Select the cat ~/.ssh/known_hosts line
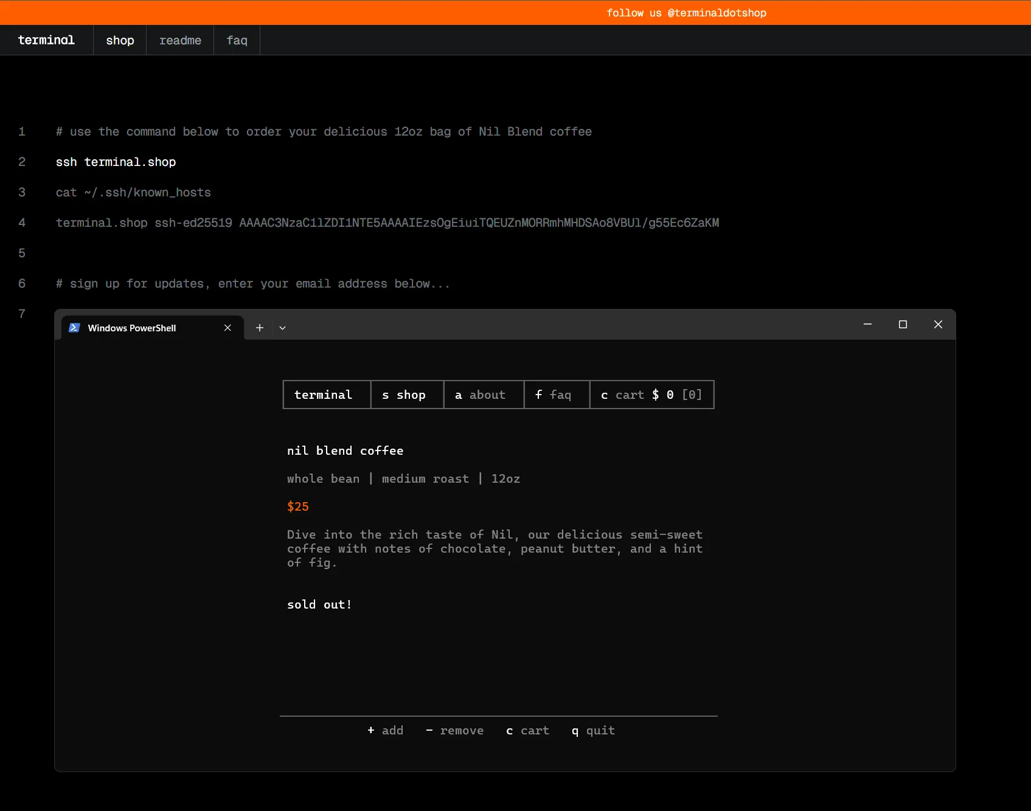1031x811 pixels. [133, 193]
